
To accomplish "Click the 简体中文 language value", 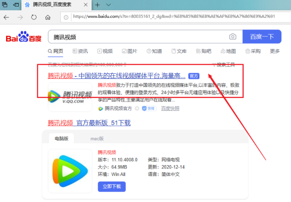I will (171, 174).
